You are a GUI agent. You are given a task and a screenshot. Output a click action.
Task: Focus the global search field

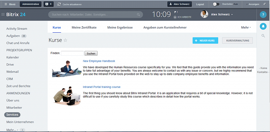coord(96,14)
